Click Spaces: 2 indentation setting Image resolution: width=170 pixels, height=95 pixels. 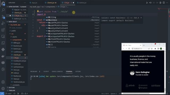click(114, 93)
